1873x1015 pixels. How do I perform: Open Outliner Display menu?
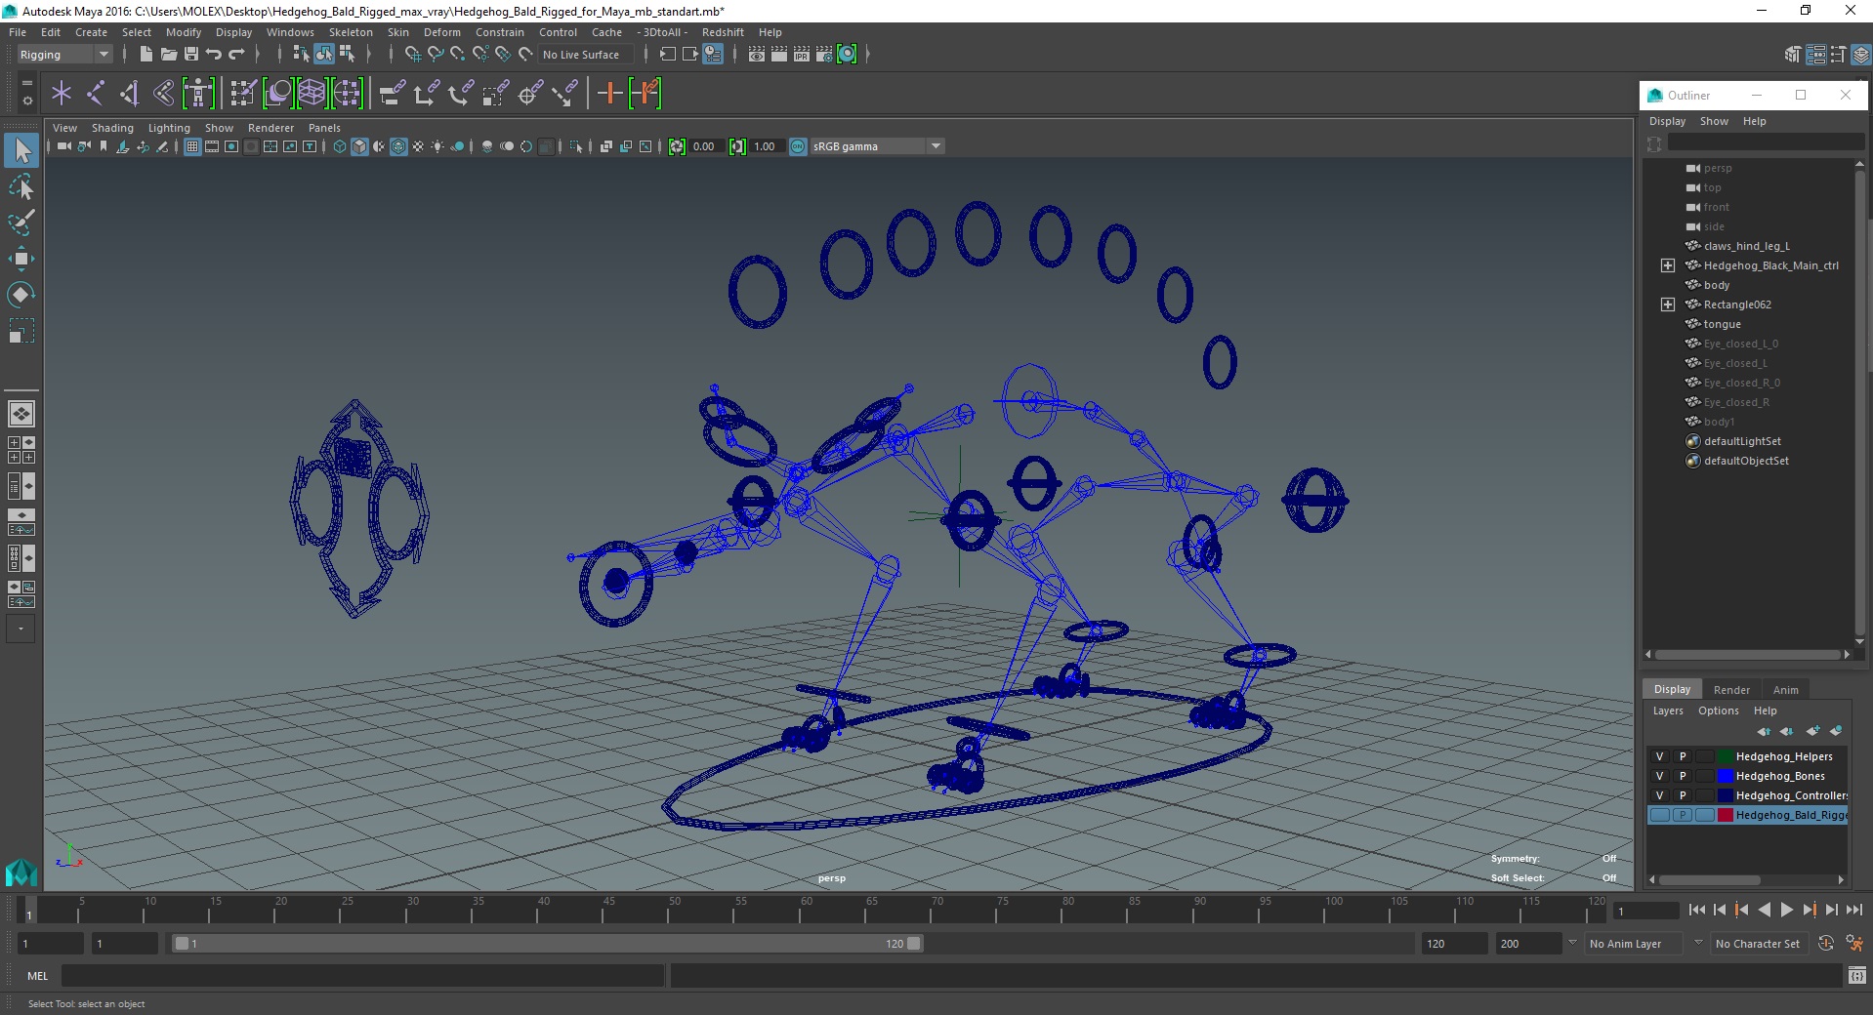tap(1668, 121)
